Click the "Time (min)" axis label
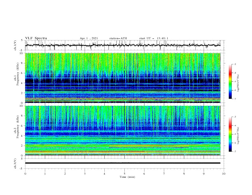The width and height of the screenshot is (252, 195). [x=127, y=177]
